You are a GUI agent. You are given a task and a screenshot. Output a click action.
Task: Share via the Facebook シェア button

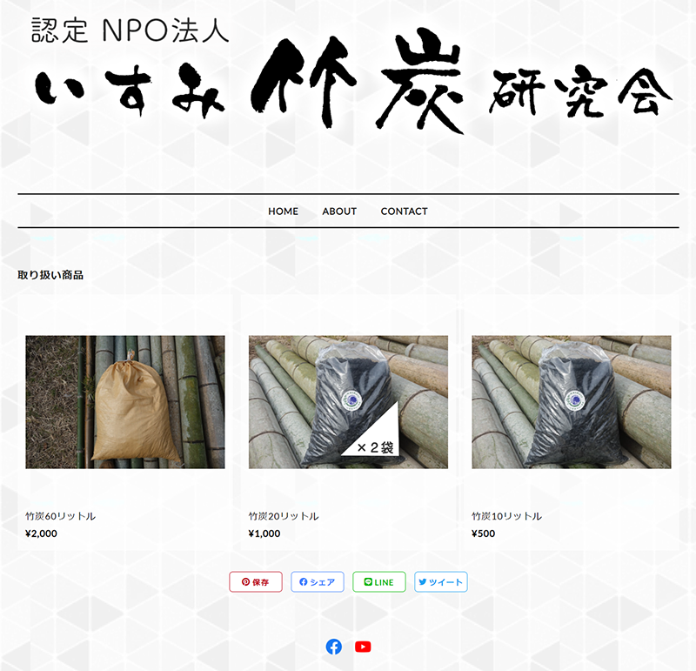pyautogui.click(x=318, y=581)
